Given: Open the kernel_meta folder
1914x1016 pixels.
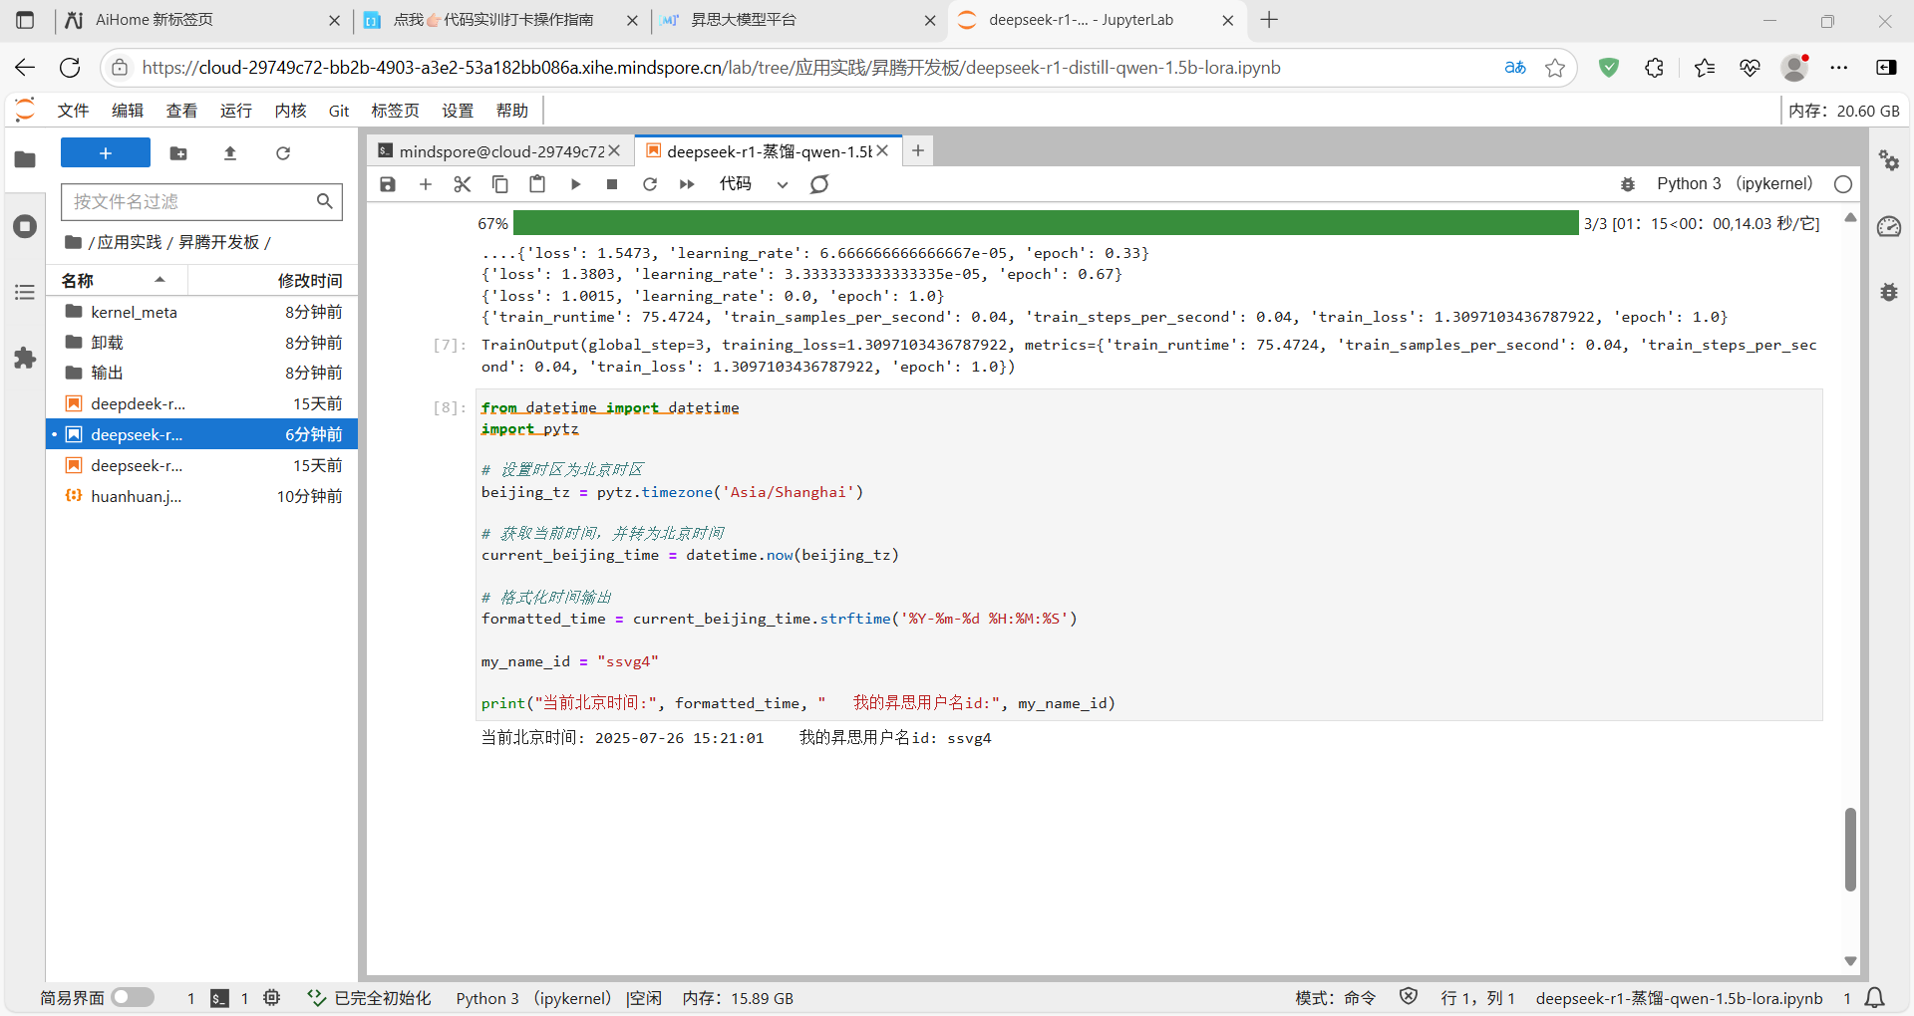Looking at the screenshot, I should [134, 312].
